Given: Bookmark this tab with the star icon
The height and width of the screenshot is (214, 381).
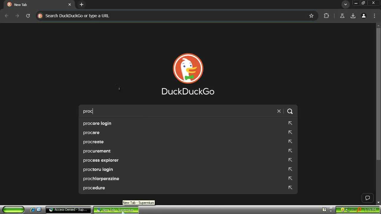Looking at the screenshot, I should click(x=311, y=16).
